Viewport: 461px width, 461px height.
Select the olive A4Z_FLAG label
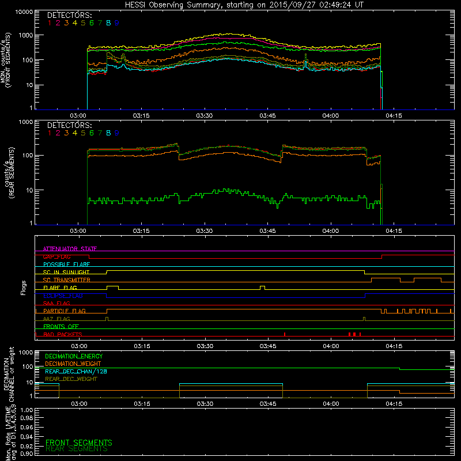[x=56, y=319]
